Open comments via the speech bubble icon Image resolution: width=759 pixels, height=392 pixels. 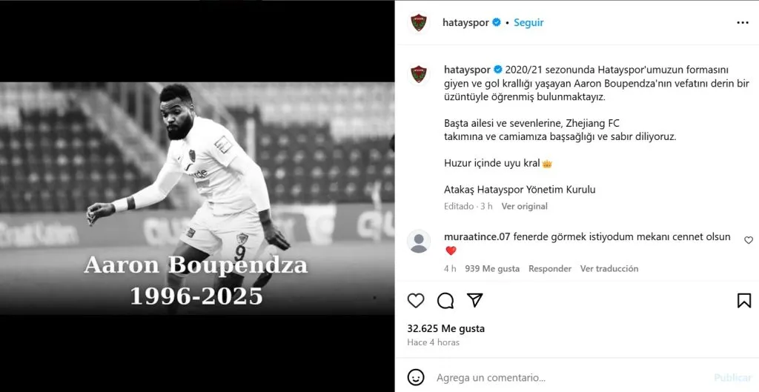(x=445, y=301)
